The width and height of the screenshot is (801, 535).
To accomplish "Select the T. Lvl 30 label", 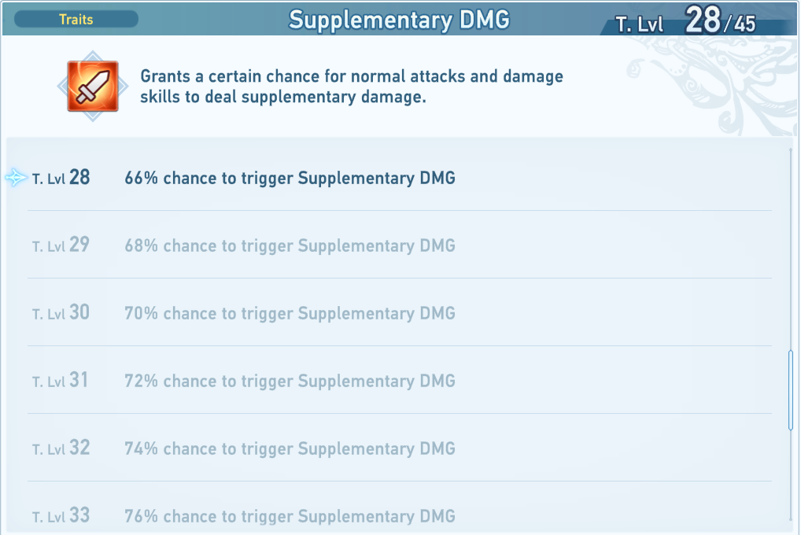I will (x=61, y=313).
